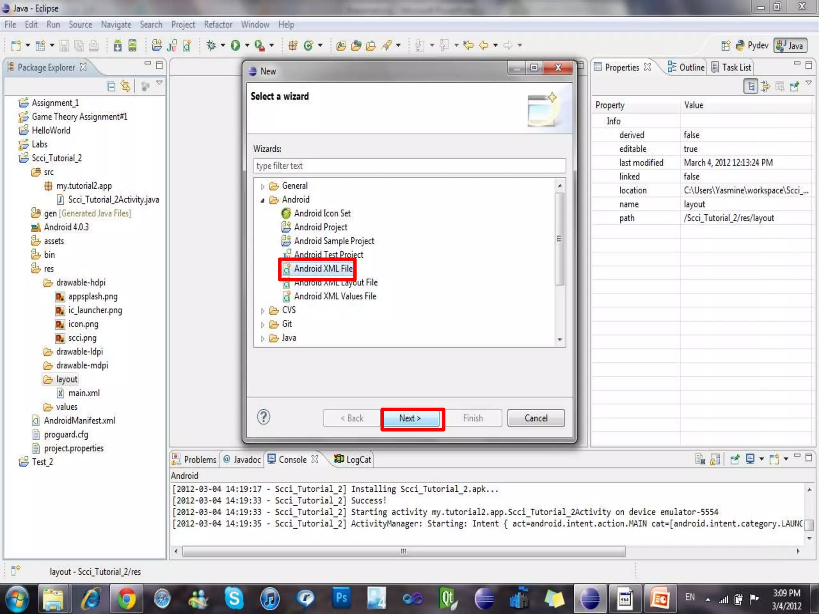Expand the Java wizard category
819x614 pixels.
(262, 339)
